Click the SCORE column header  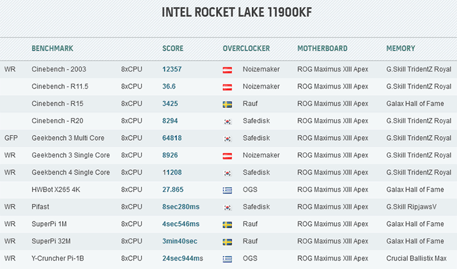(x=173, y=48)
